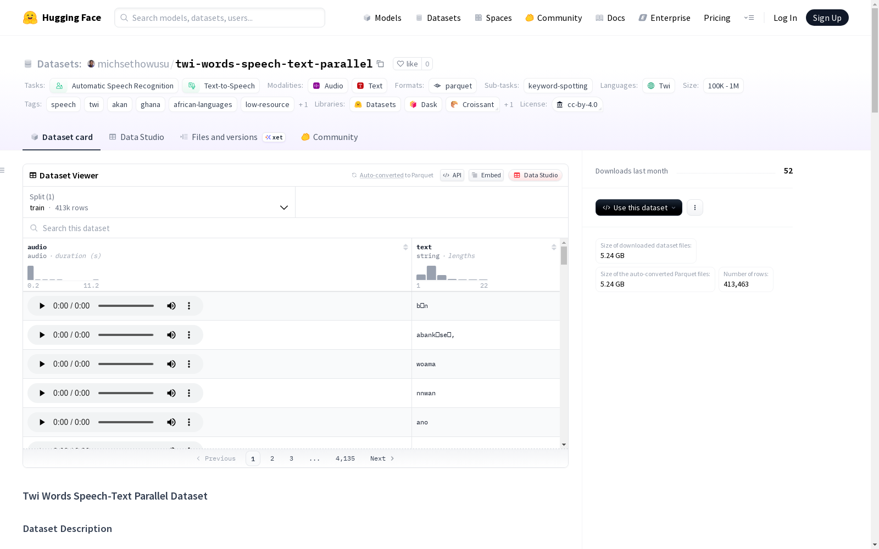Viewport: 879px width, 549px height.
Task: Like the dataset with heart button
Action: (408, 64)
